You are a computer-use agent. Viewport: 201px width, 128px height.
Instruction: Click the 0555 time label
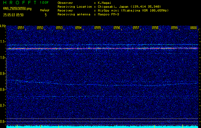[x=97, y=28]
